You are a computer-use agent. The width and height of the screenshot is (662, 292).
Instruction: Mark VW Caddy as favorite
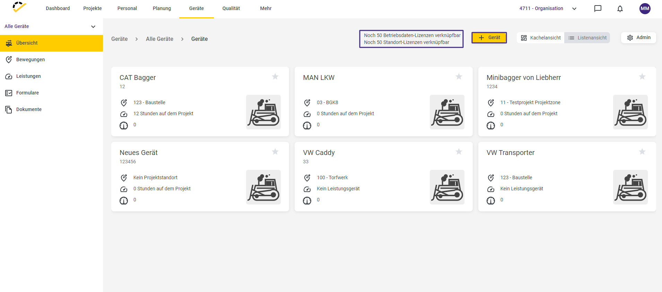[459, 152]
